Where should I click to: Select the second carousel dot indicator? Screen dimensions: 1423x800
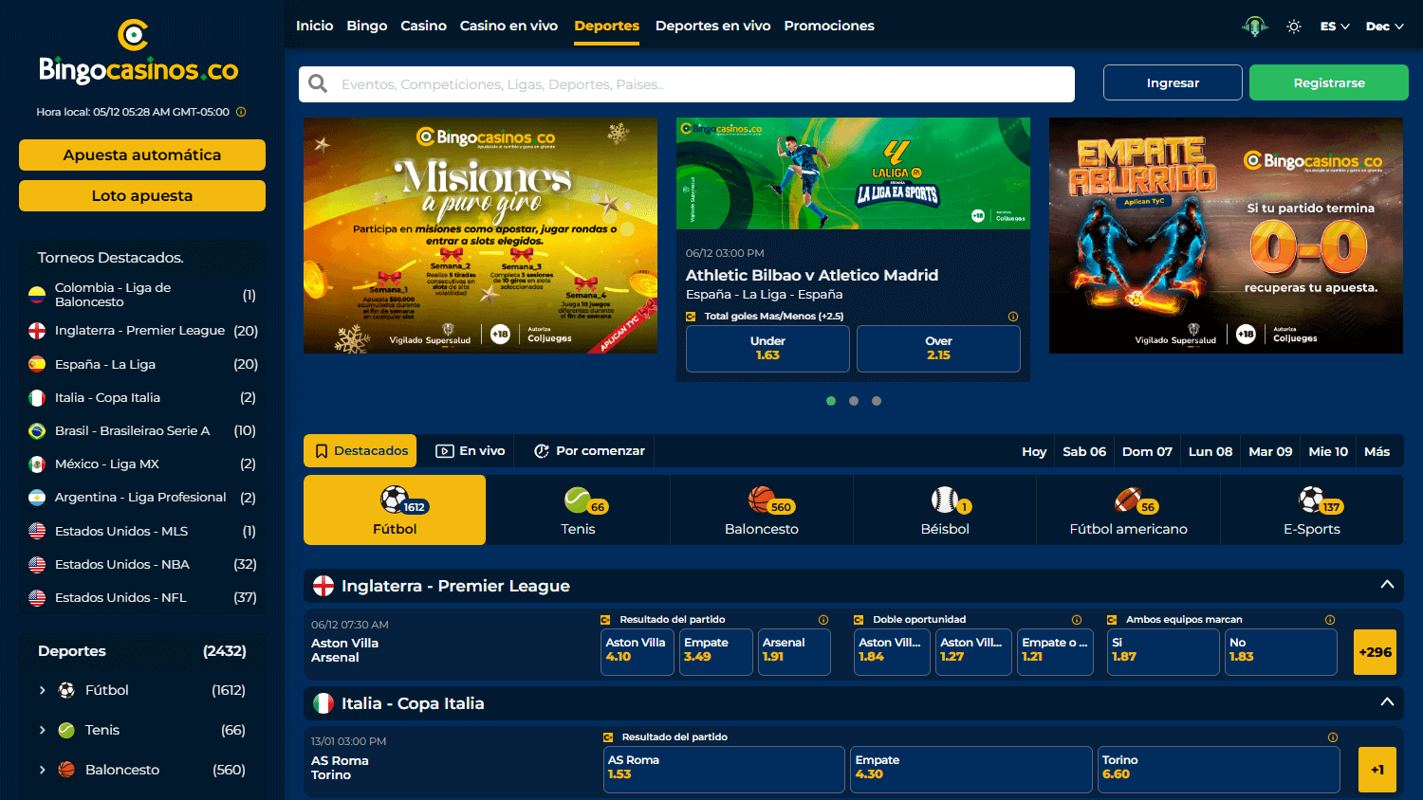point(854,400)
